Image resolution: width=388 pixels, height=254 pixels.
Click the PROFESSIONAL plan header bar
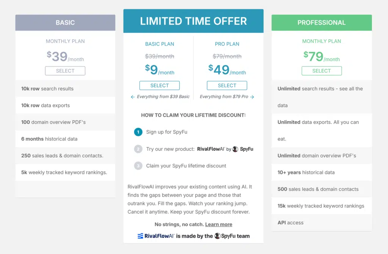[x=321, y=23]
